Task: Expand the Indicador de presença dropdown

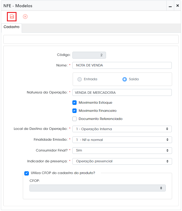Action: click(122, 161)
